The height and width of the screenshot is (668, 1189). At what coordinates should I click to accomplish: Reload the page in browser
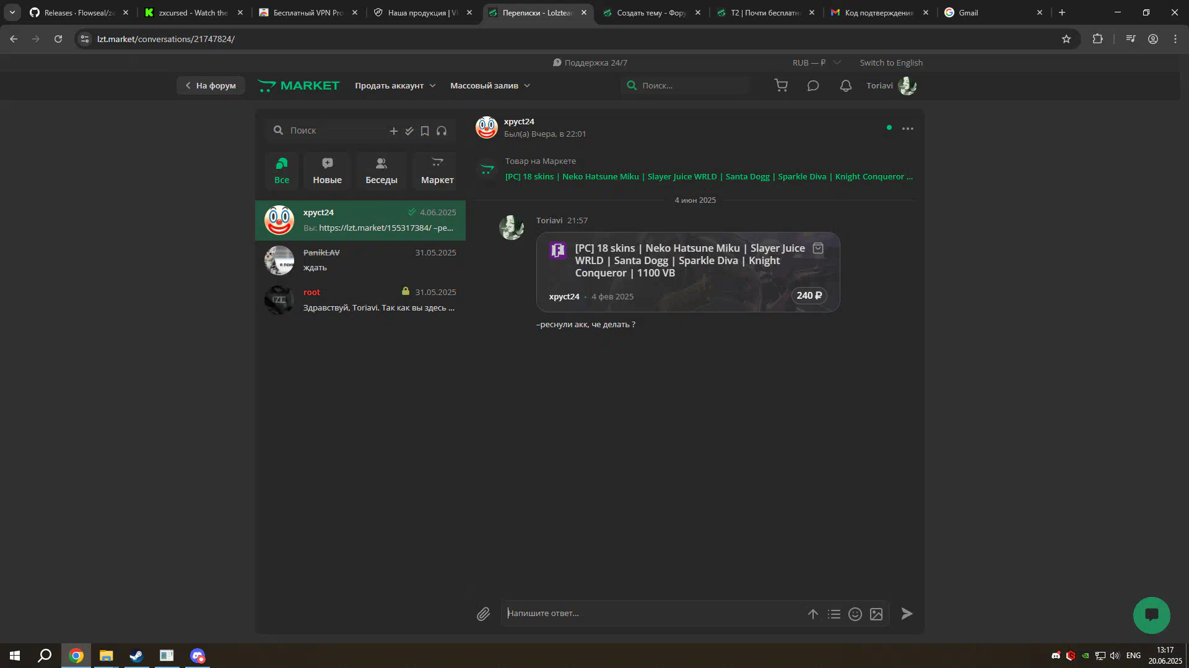pos(58,39)
